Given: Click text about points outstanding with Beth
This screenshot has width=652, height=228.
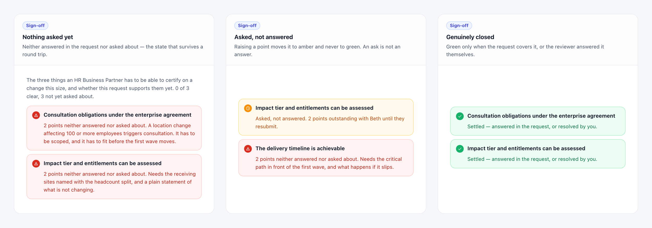Looking at the screenshot, I should pyautogui.click(x=330, y=122).
